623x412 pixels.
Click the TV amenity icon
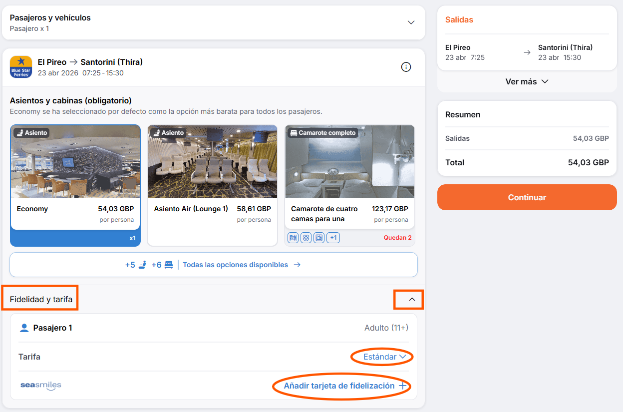tap(319, 238)
